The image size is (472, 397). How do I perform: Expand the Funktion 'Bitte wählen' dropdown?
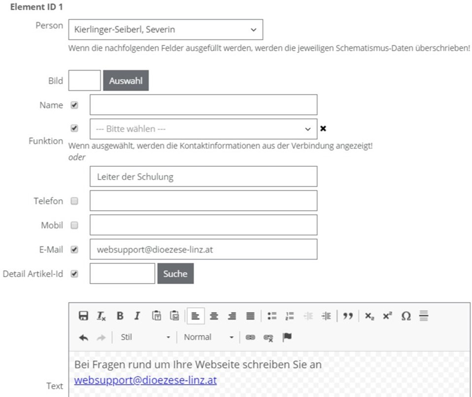(x=203, y=129)
